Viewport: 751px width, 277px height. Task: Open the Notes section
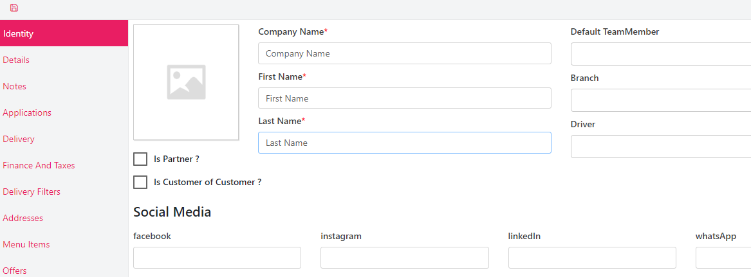(14, 86)
